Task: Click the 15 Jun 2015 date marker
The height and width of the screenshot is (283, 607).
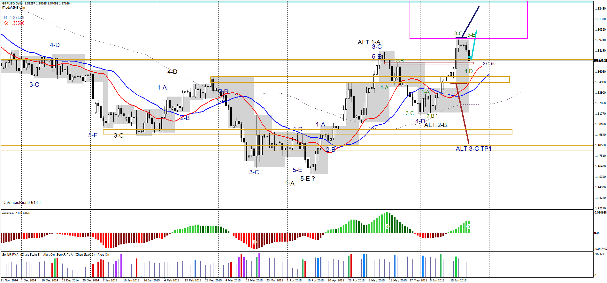Action: click(458, 280)
